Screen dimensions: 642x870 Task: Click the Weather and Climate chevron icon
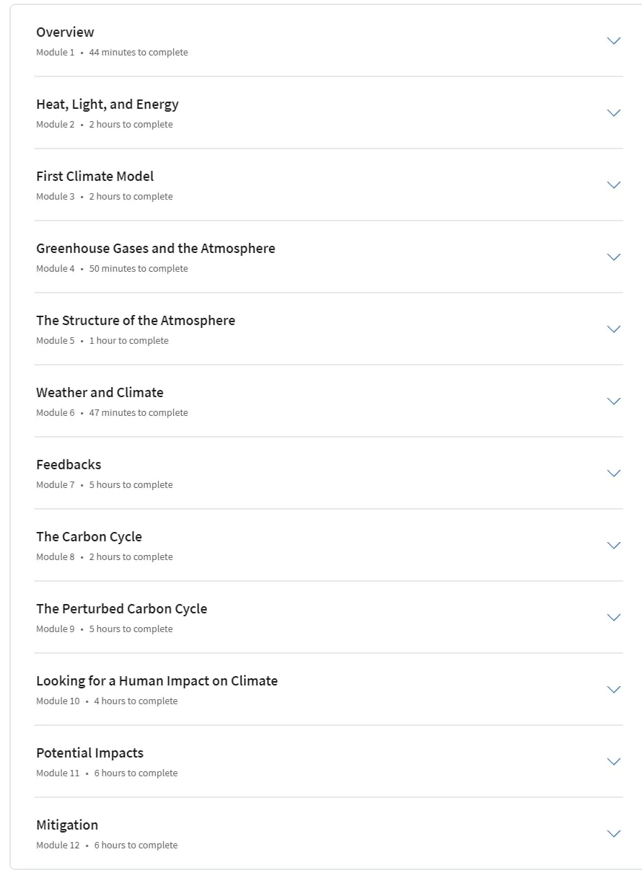point(614,401)
